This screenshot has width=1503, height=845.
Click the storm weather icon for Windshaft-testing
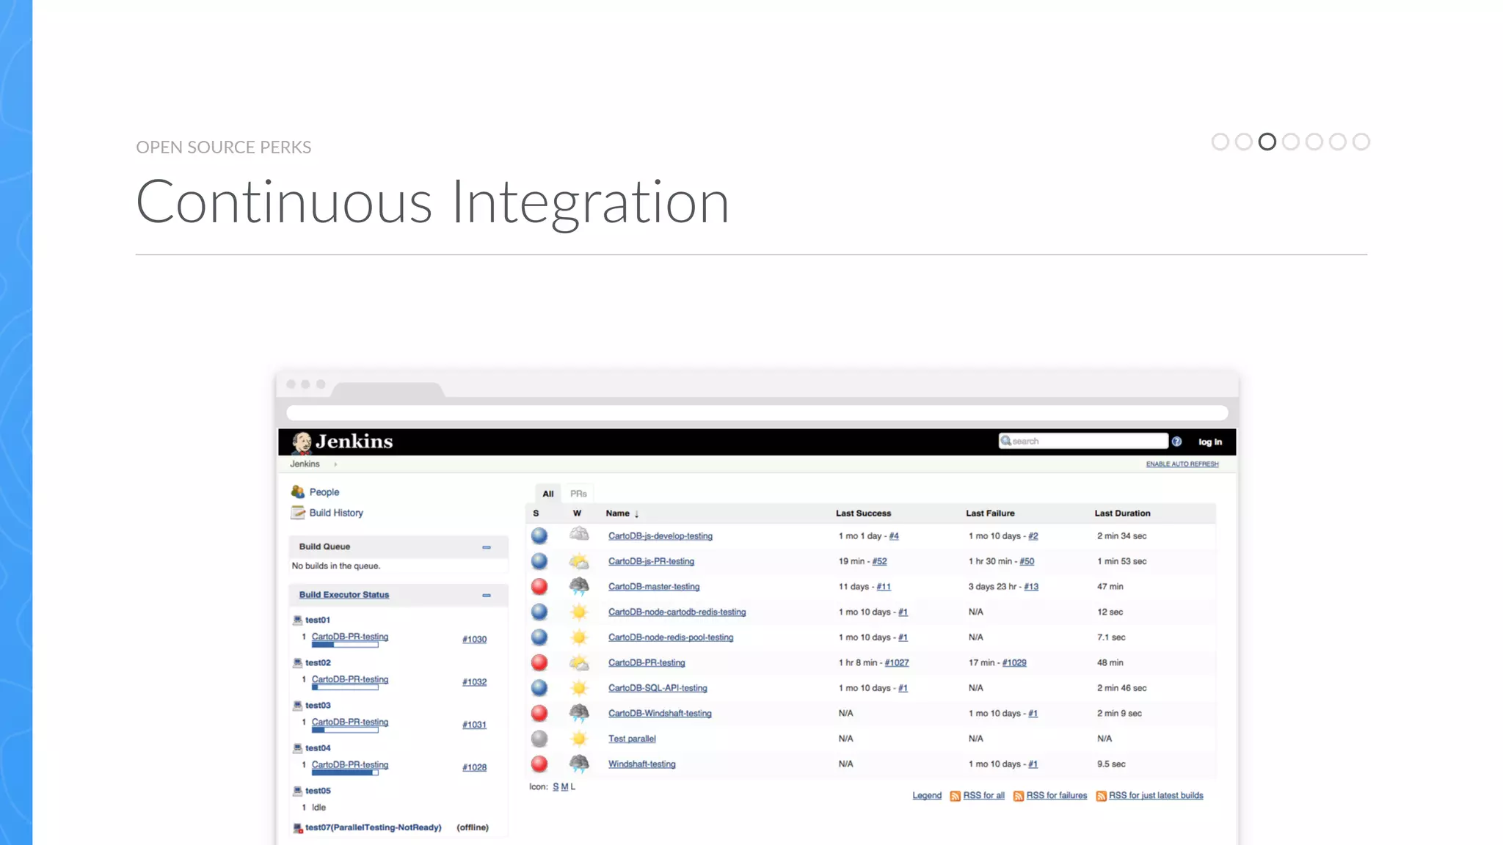pyautogui.click(x=579, y=764)
